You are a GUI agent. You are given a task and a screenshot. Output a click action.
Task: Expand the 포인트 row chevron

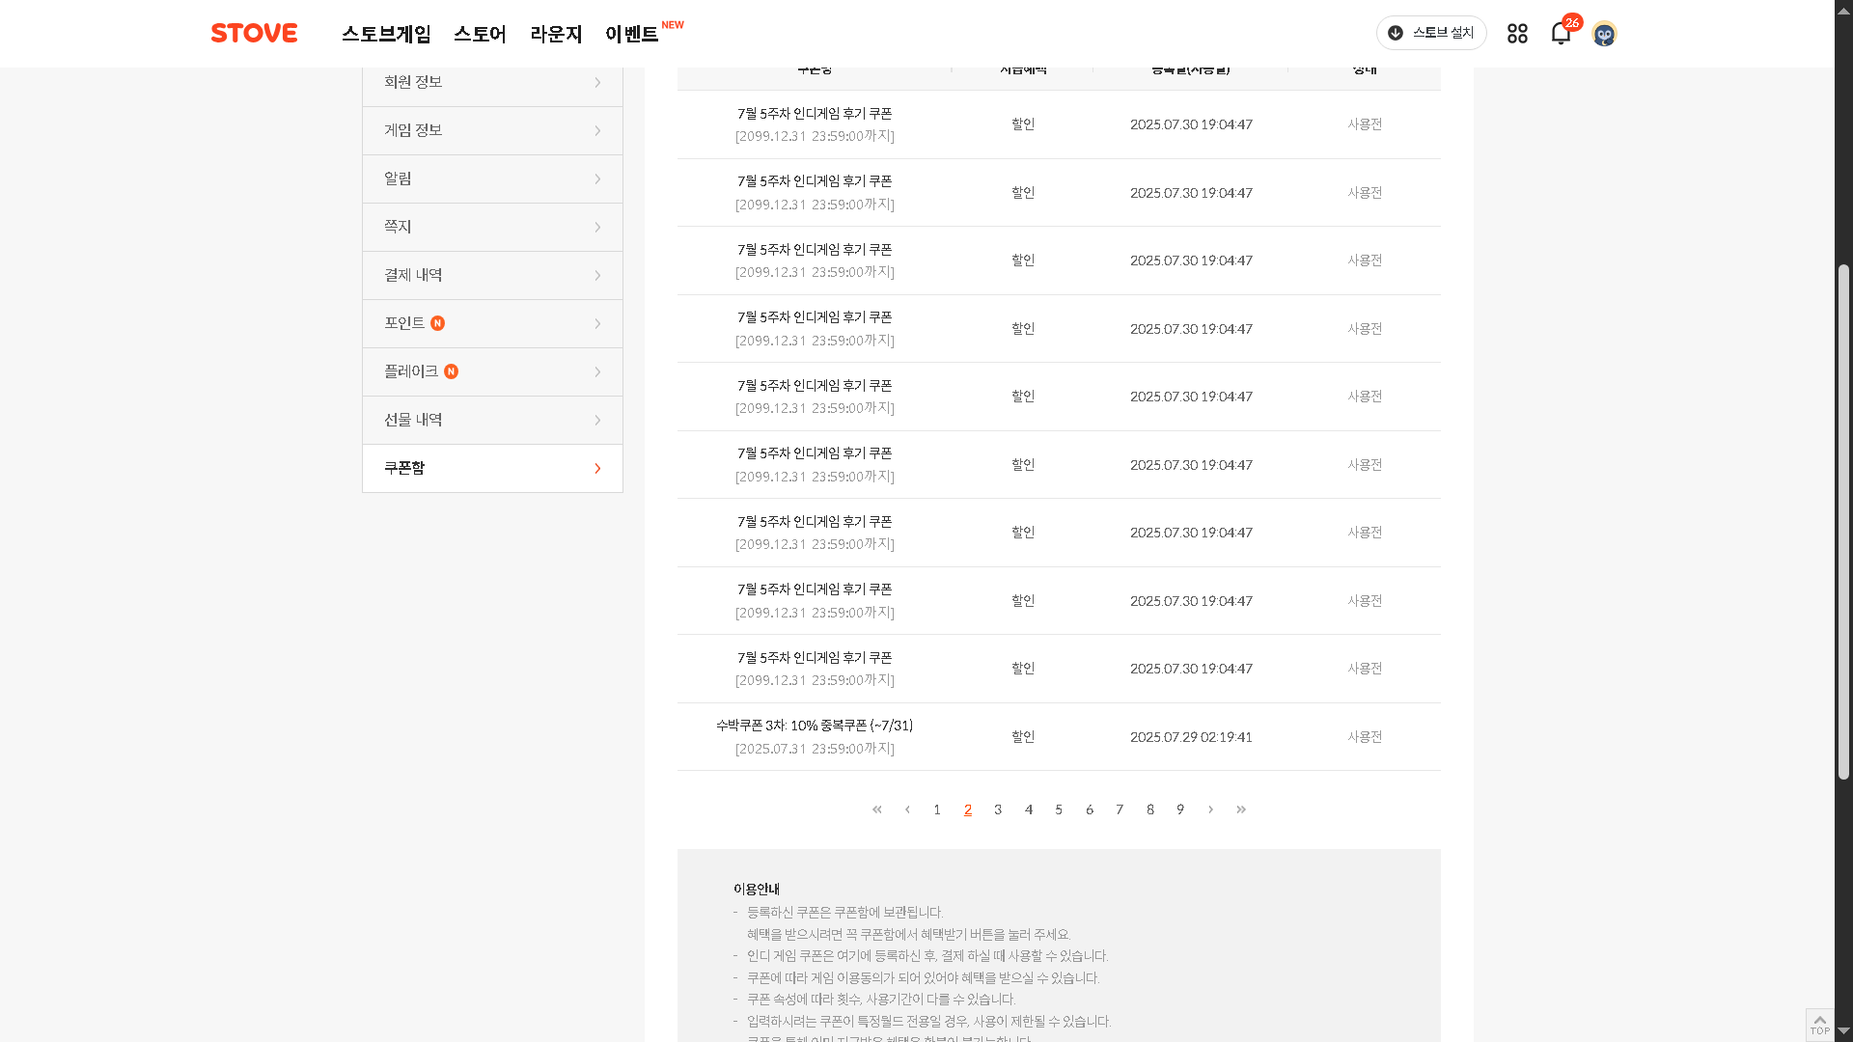(597, 324)
